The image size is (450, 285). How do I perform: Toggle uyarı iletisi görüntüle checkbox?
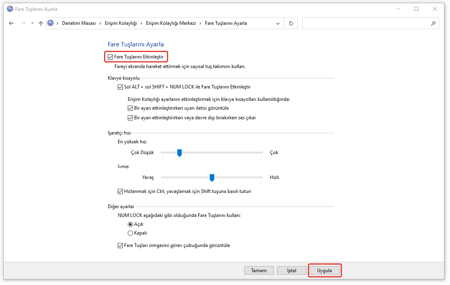pos(130,108)
